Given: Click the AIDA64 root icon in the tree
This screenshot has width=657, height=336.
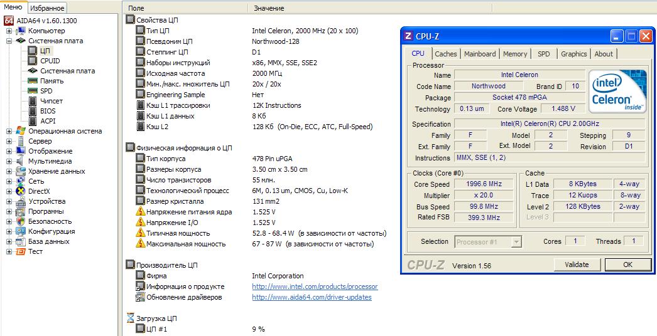Looking at the screenshot, I should tap(9, 21).
